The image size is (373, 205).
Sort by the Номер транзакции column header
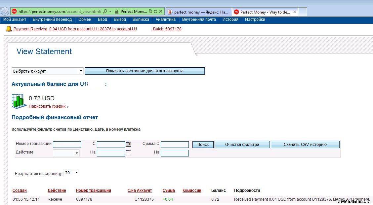pos(94,190)
